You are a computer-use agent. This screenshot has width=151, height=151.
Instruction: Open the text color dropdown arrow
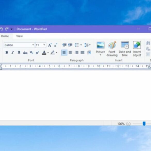pyautogui.click(x=48, y=52)
